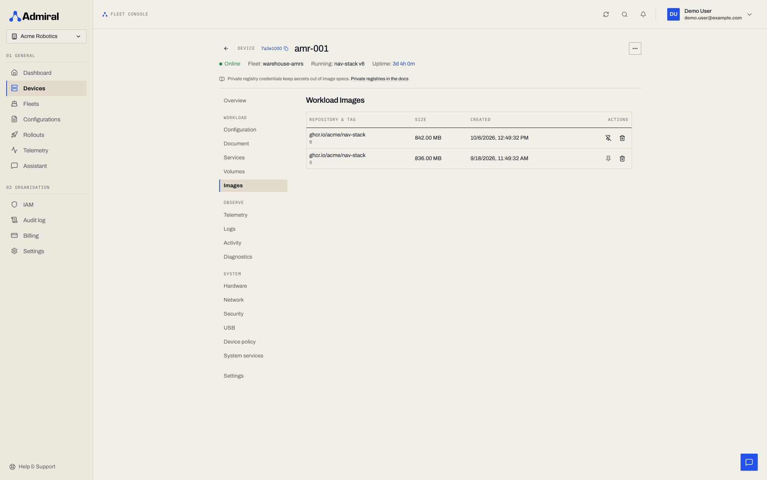
Task: Open the Diagnostics section
Action: click(x=253, y=257)
